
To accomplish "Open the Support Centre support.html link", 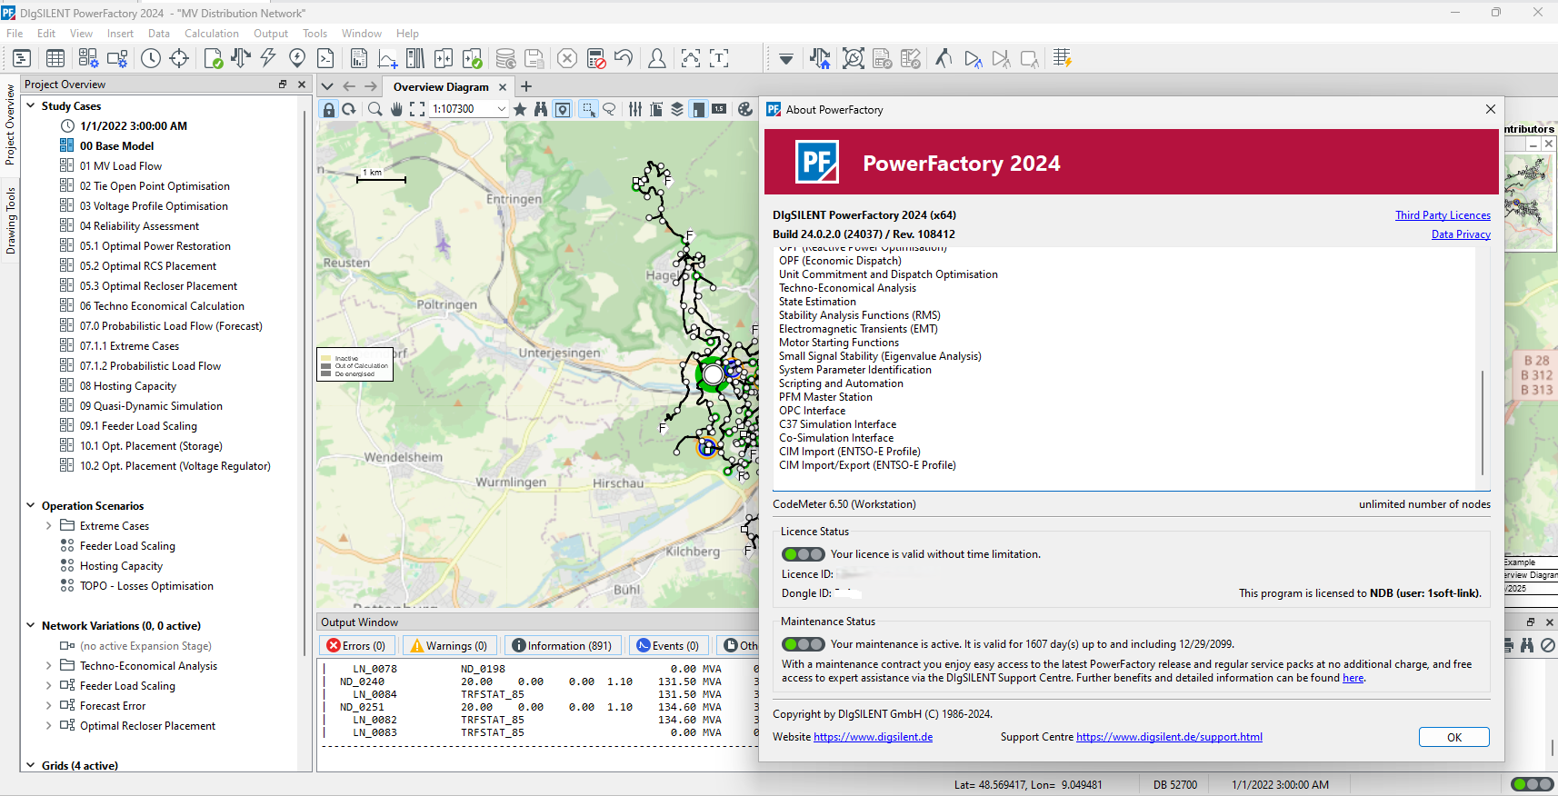I will click(x=1169, y=737).
